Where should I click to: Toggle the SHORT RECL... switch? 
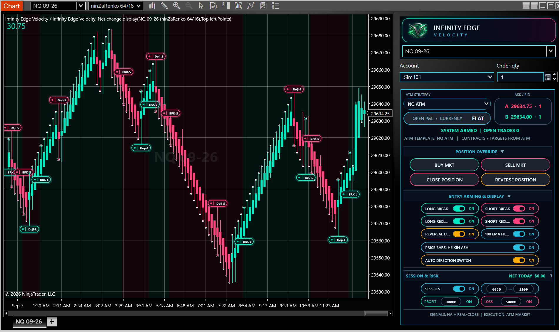[519, 221]
